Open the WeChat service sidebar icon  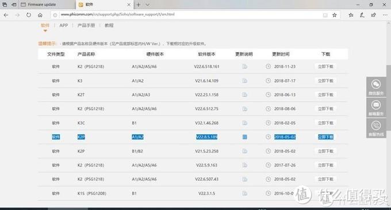(376, 87)
